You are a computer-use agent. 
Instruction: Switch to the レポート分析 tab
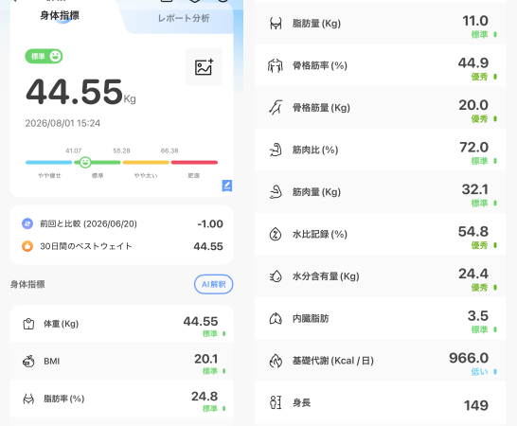pyautogui.click(x=184, y=18)
